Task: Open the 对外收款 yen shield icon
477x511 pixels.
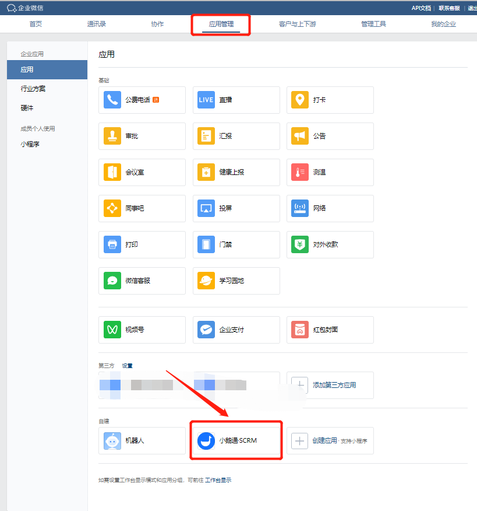Action: (x=300, y=244)
